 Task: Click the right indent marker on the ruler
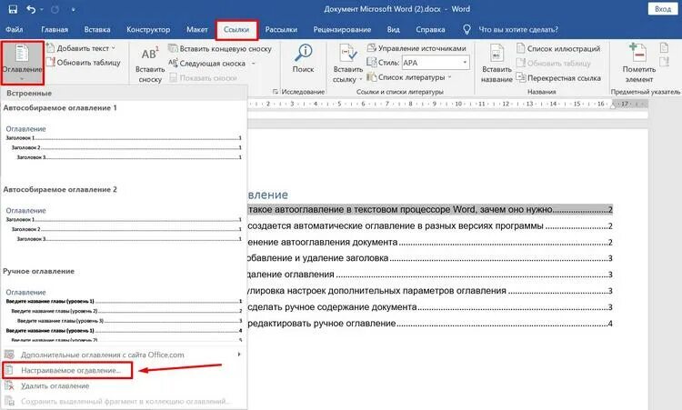point(612,105)
